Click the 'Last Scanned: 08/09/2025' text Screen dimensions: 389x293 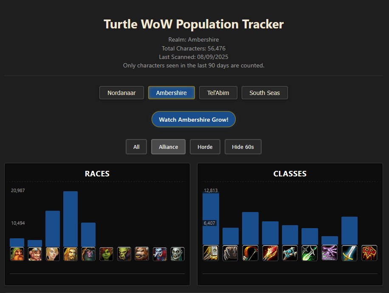click(x=194, y=57)
